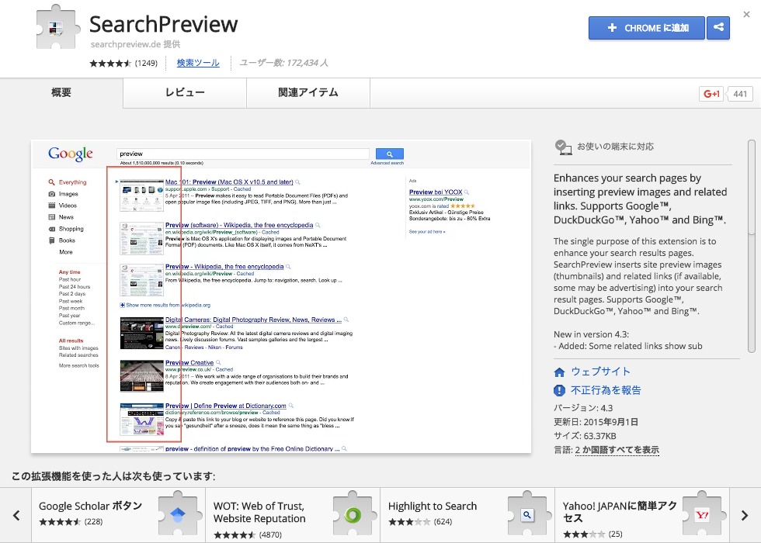This screenshot has height=543, width=761.
Task: Open the 関連アイテム tab
Action: click(x=308, y=92)
